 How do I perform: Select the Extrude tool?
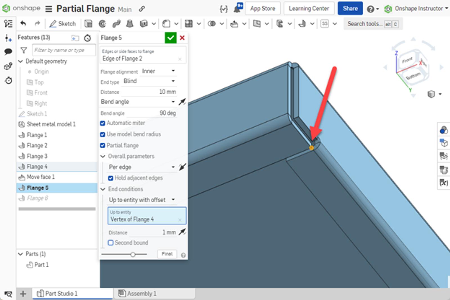(x=89, y=24)
